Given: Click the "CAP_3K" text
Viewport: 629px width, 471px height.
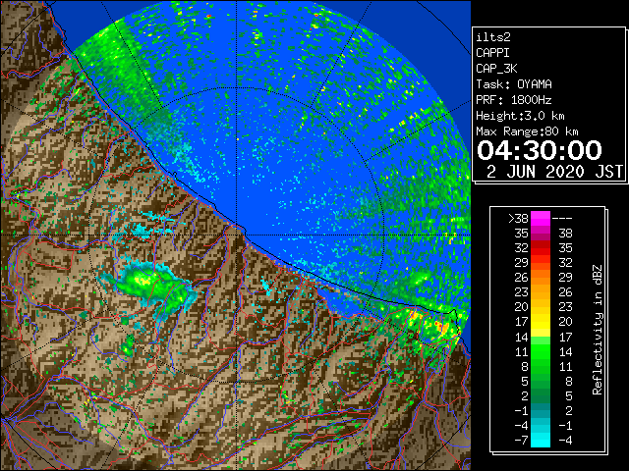Looking at the screenshot, I should [x=496, y=69].
